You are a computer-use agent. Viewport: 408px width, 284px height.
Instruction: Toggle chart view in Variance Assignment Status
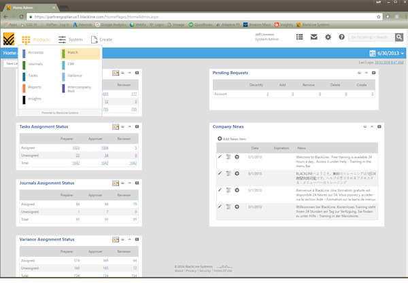[x=116, y=240]
